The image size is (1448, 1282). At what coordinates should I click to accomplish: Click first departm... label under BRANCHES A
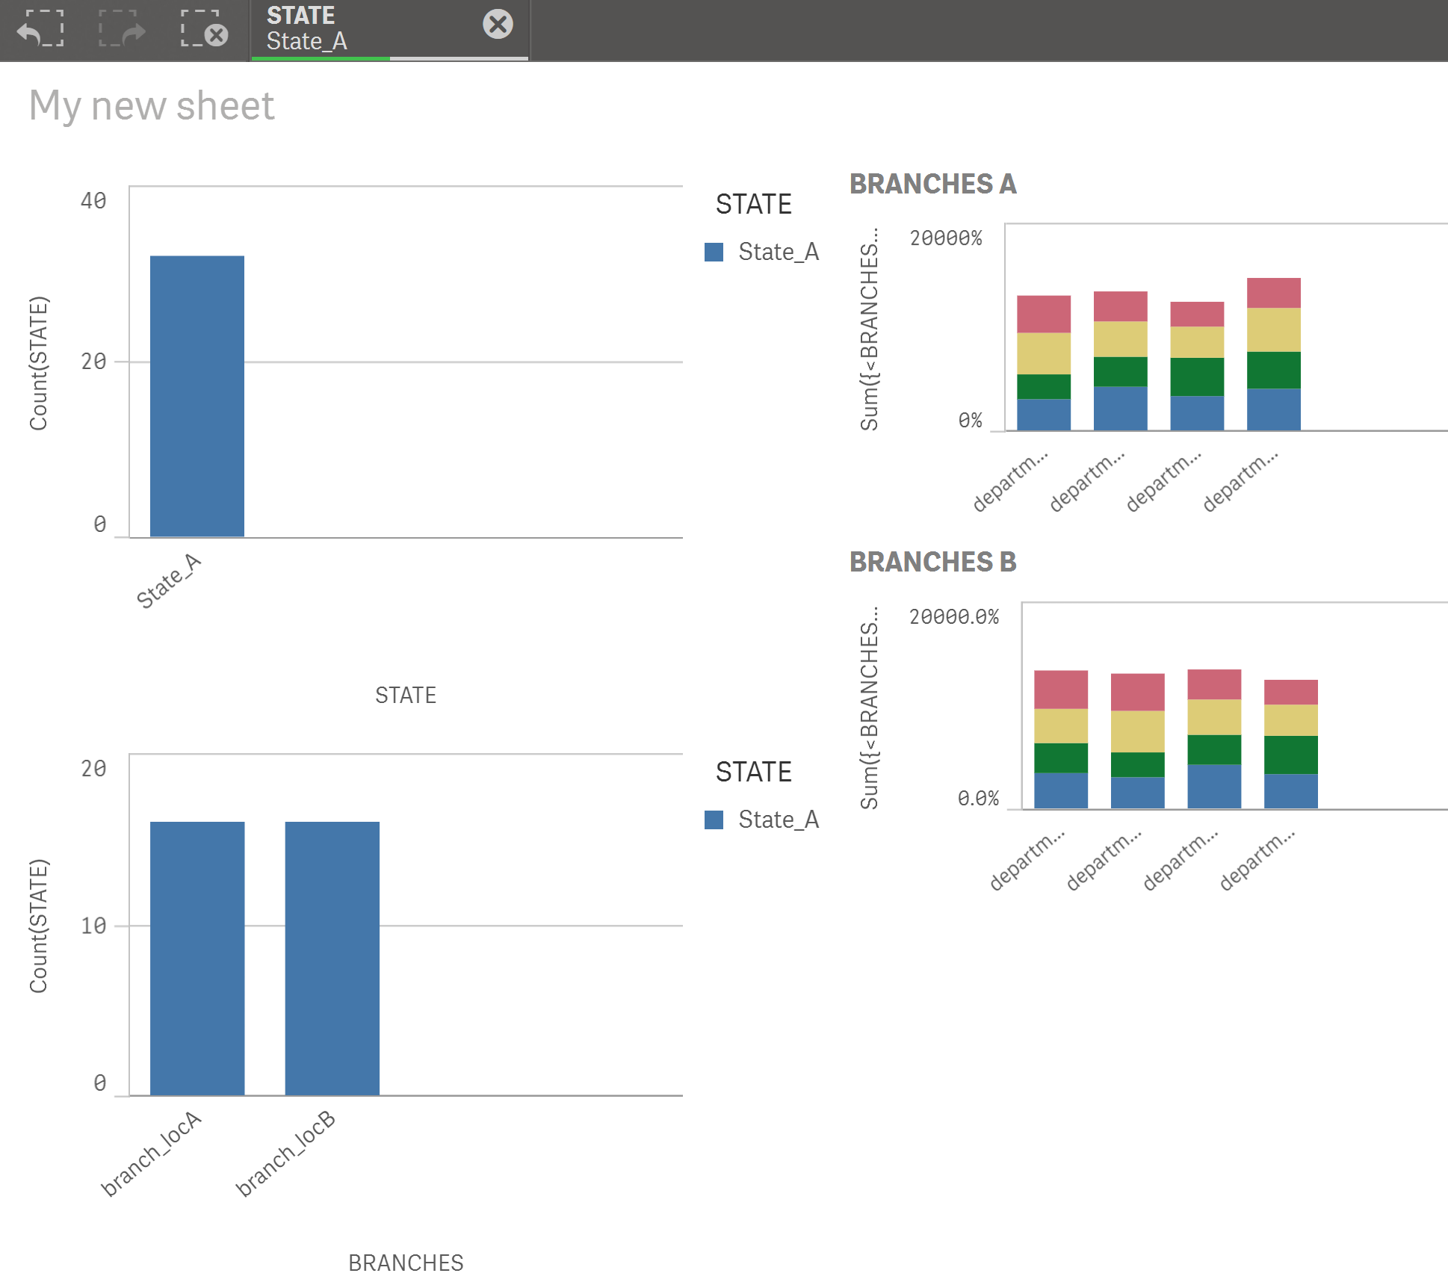click(1009, 481)
